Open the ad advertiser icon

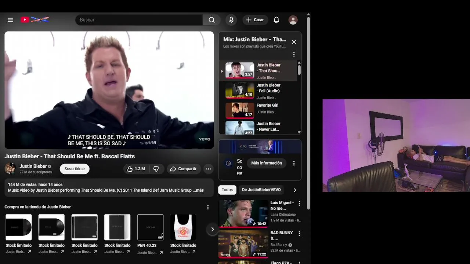[228, 163]
